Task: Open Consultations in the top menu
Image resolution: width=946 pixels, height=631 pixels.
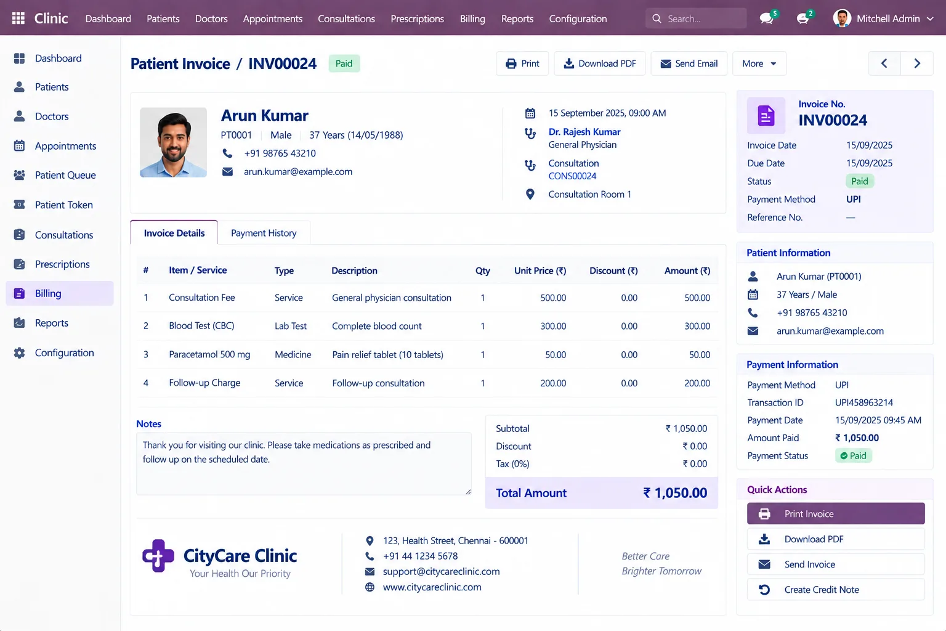Action: pos(346,18)
